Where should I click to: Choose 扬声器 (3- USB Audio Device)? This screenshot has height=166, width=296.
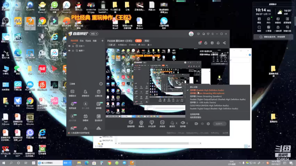point(203,103)
